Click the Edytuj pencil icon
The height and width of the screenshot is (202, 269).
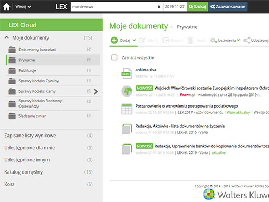point(142,41)
